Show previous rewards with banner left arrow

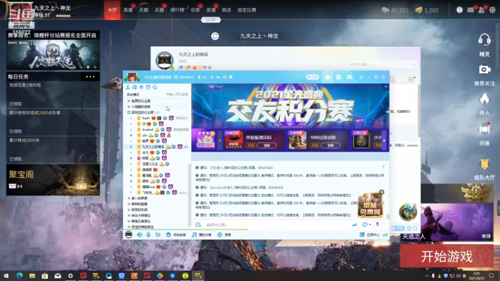pyautogui.click(x=220, y=140)
